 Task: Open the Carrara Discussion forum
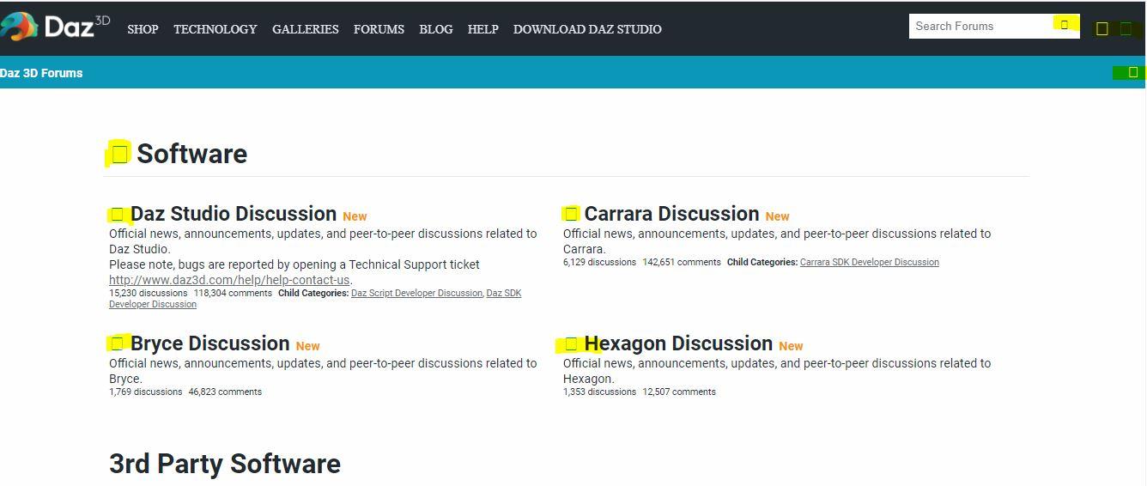click(671, 214)
